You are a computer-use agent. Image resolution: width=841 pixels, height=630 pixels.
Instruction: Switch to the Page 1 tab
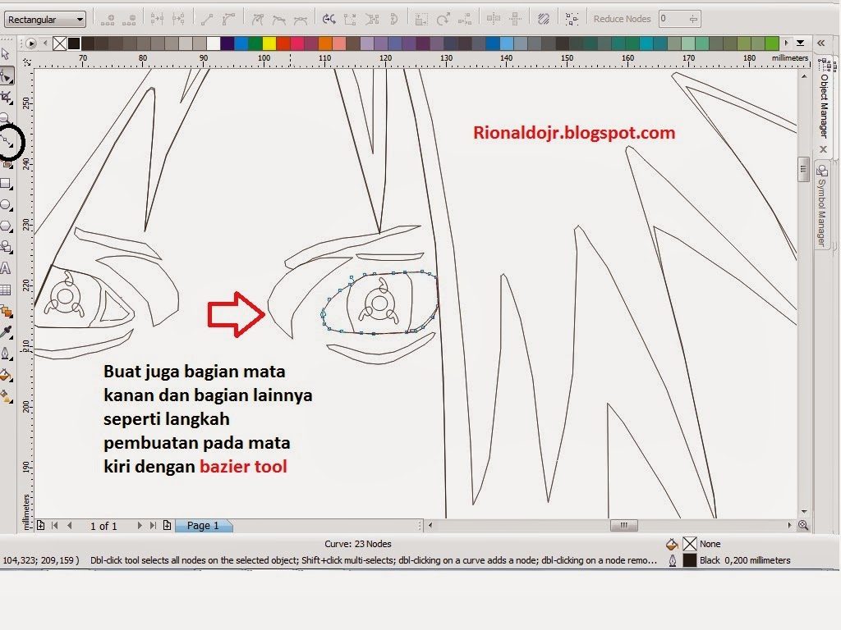coord(203,526)
